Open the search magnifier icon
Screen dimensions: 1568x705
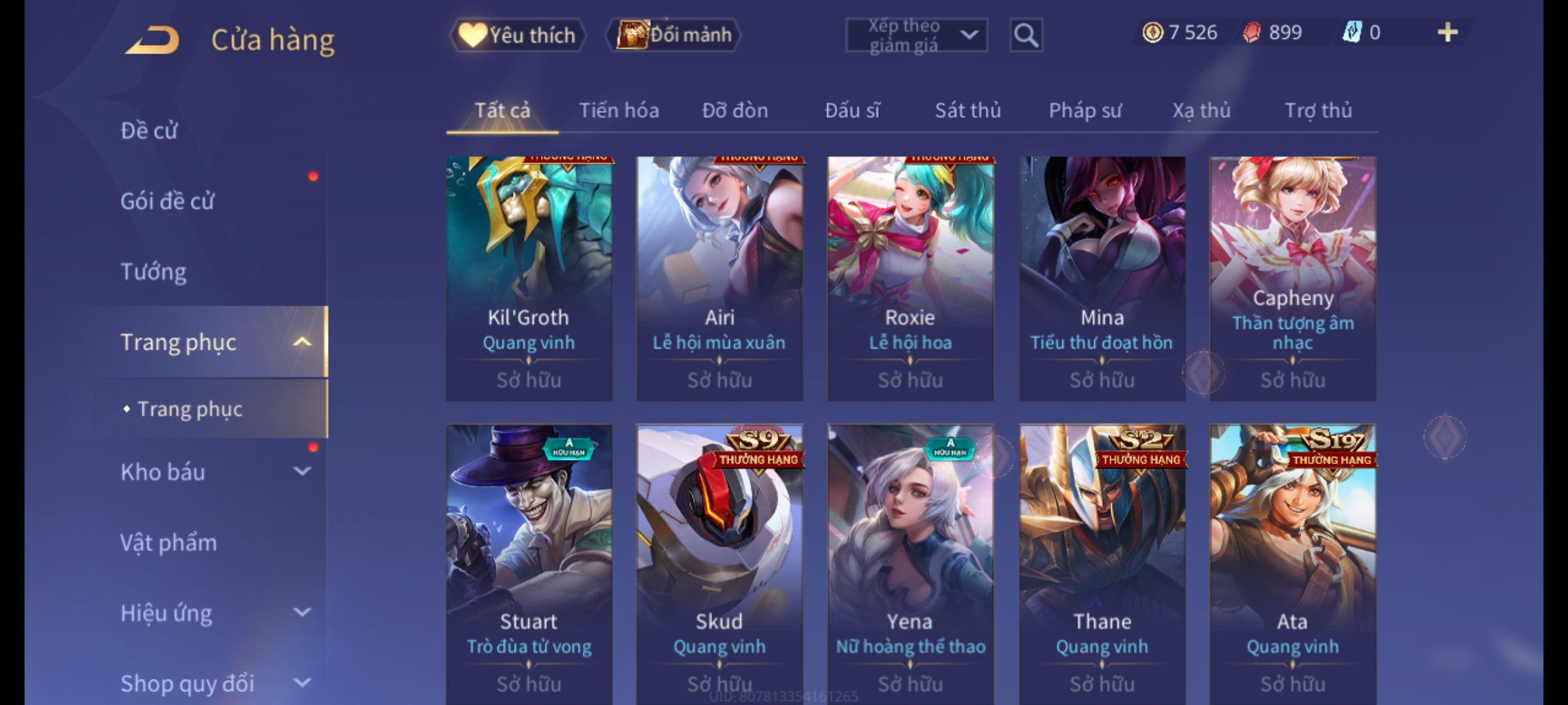click(x=1026, y=35)
